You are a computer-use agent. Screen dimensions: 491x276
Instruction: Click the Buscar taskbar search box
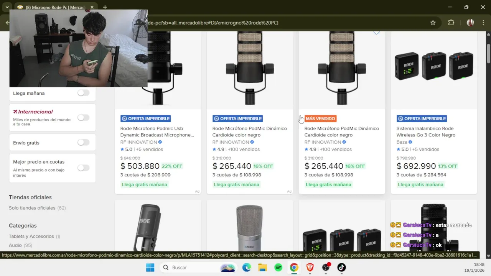coord(198,268)
